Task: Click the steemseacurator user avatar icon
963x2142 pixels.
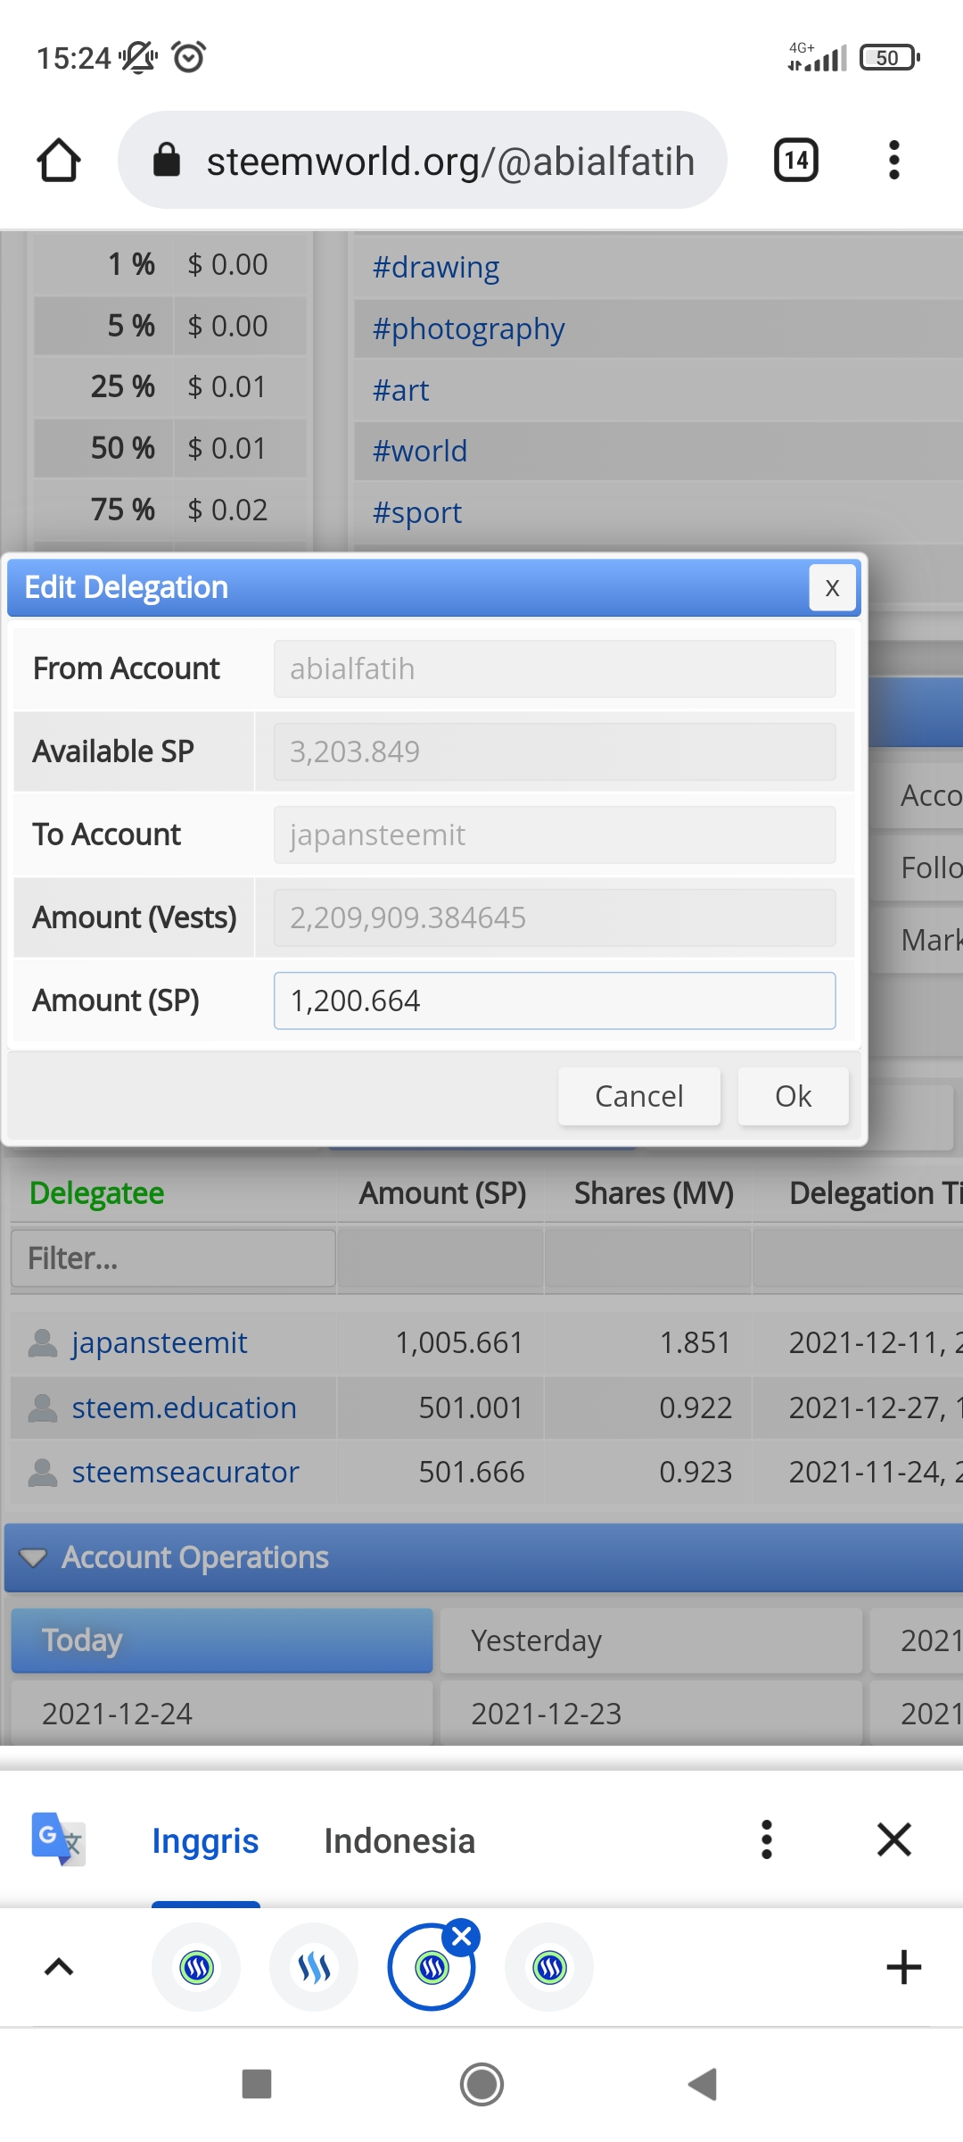Action: (43, 1472)
